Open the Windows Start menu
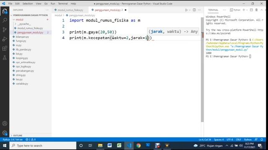 click(x=5, y=145)
